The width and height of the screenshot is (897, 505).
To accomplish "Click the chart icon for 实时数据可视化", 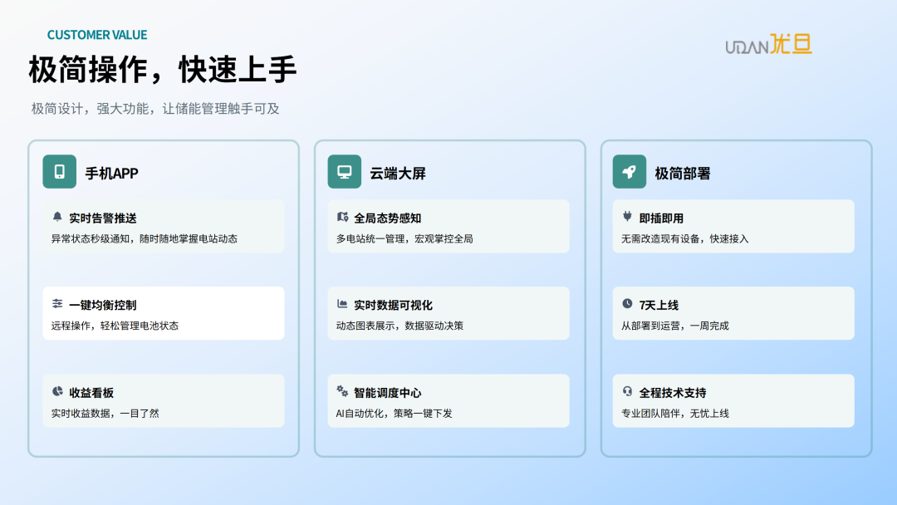I will [x=342, y=304].
